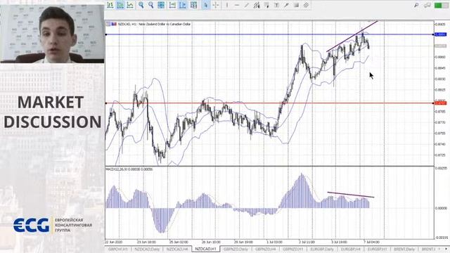Switch chart to bar chart mode
Image resolution: width=450 pixels, height=253 pixels.
pos(110,5)
